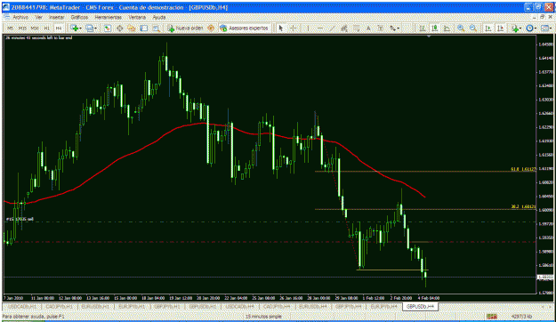556x322 pixels.
Task: Toggle the Data Window crosshair icon
Action: pos(119,28)
